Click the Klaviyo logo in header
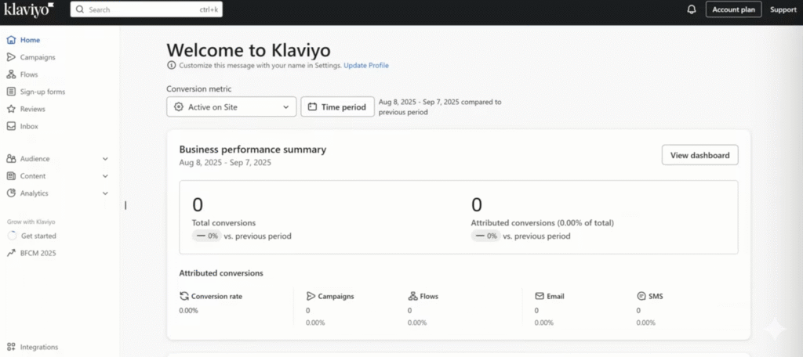 click(28, 9)
